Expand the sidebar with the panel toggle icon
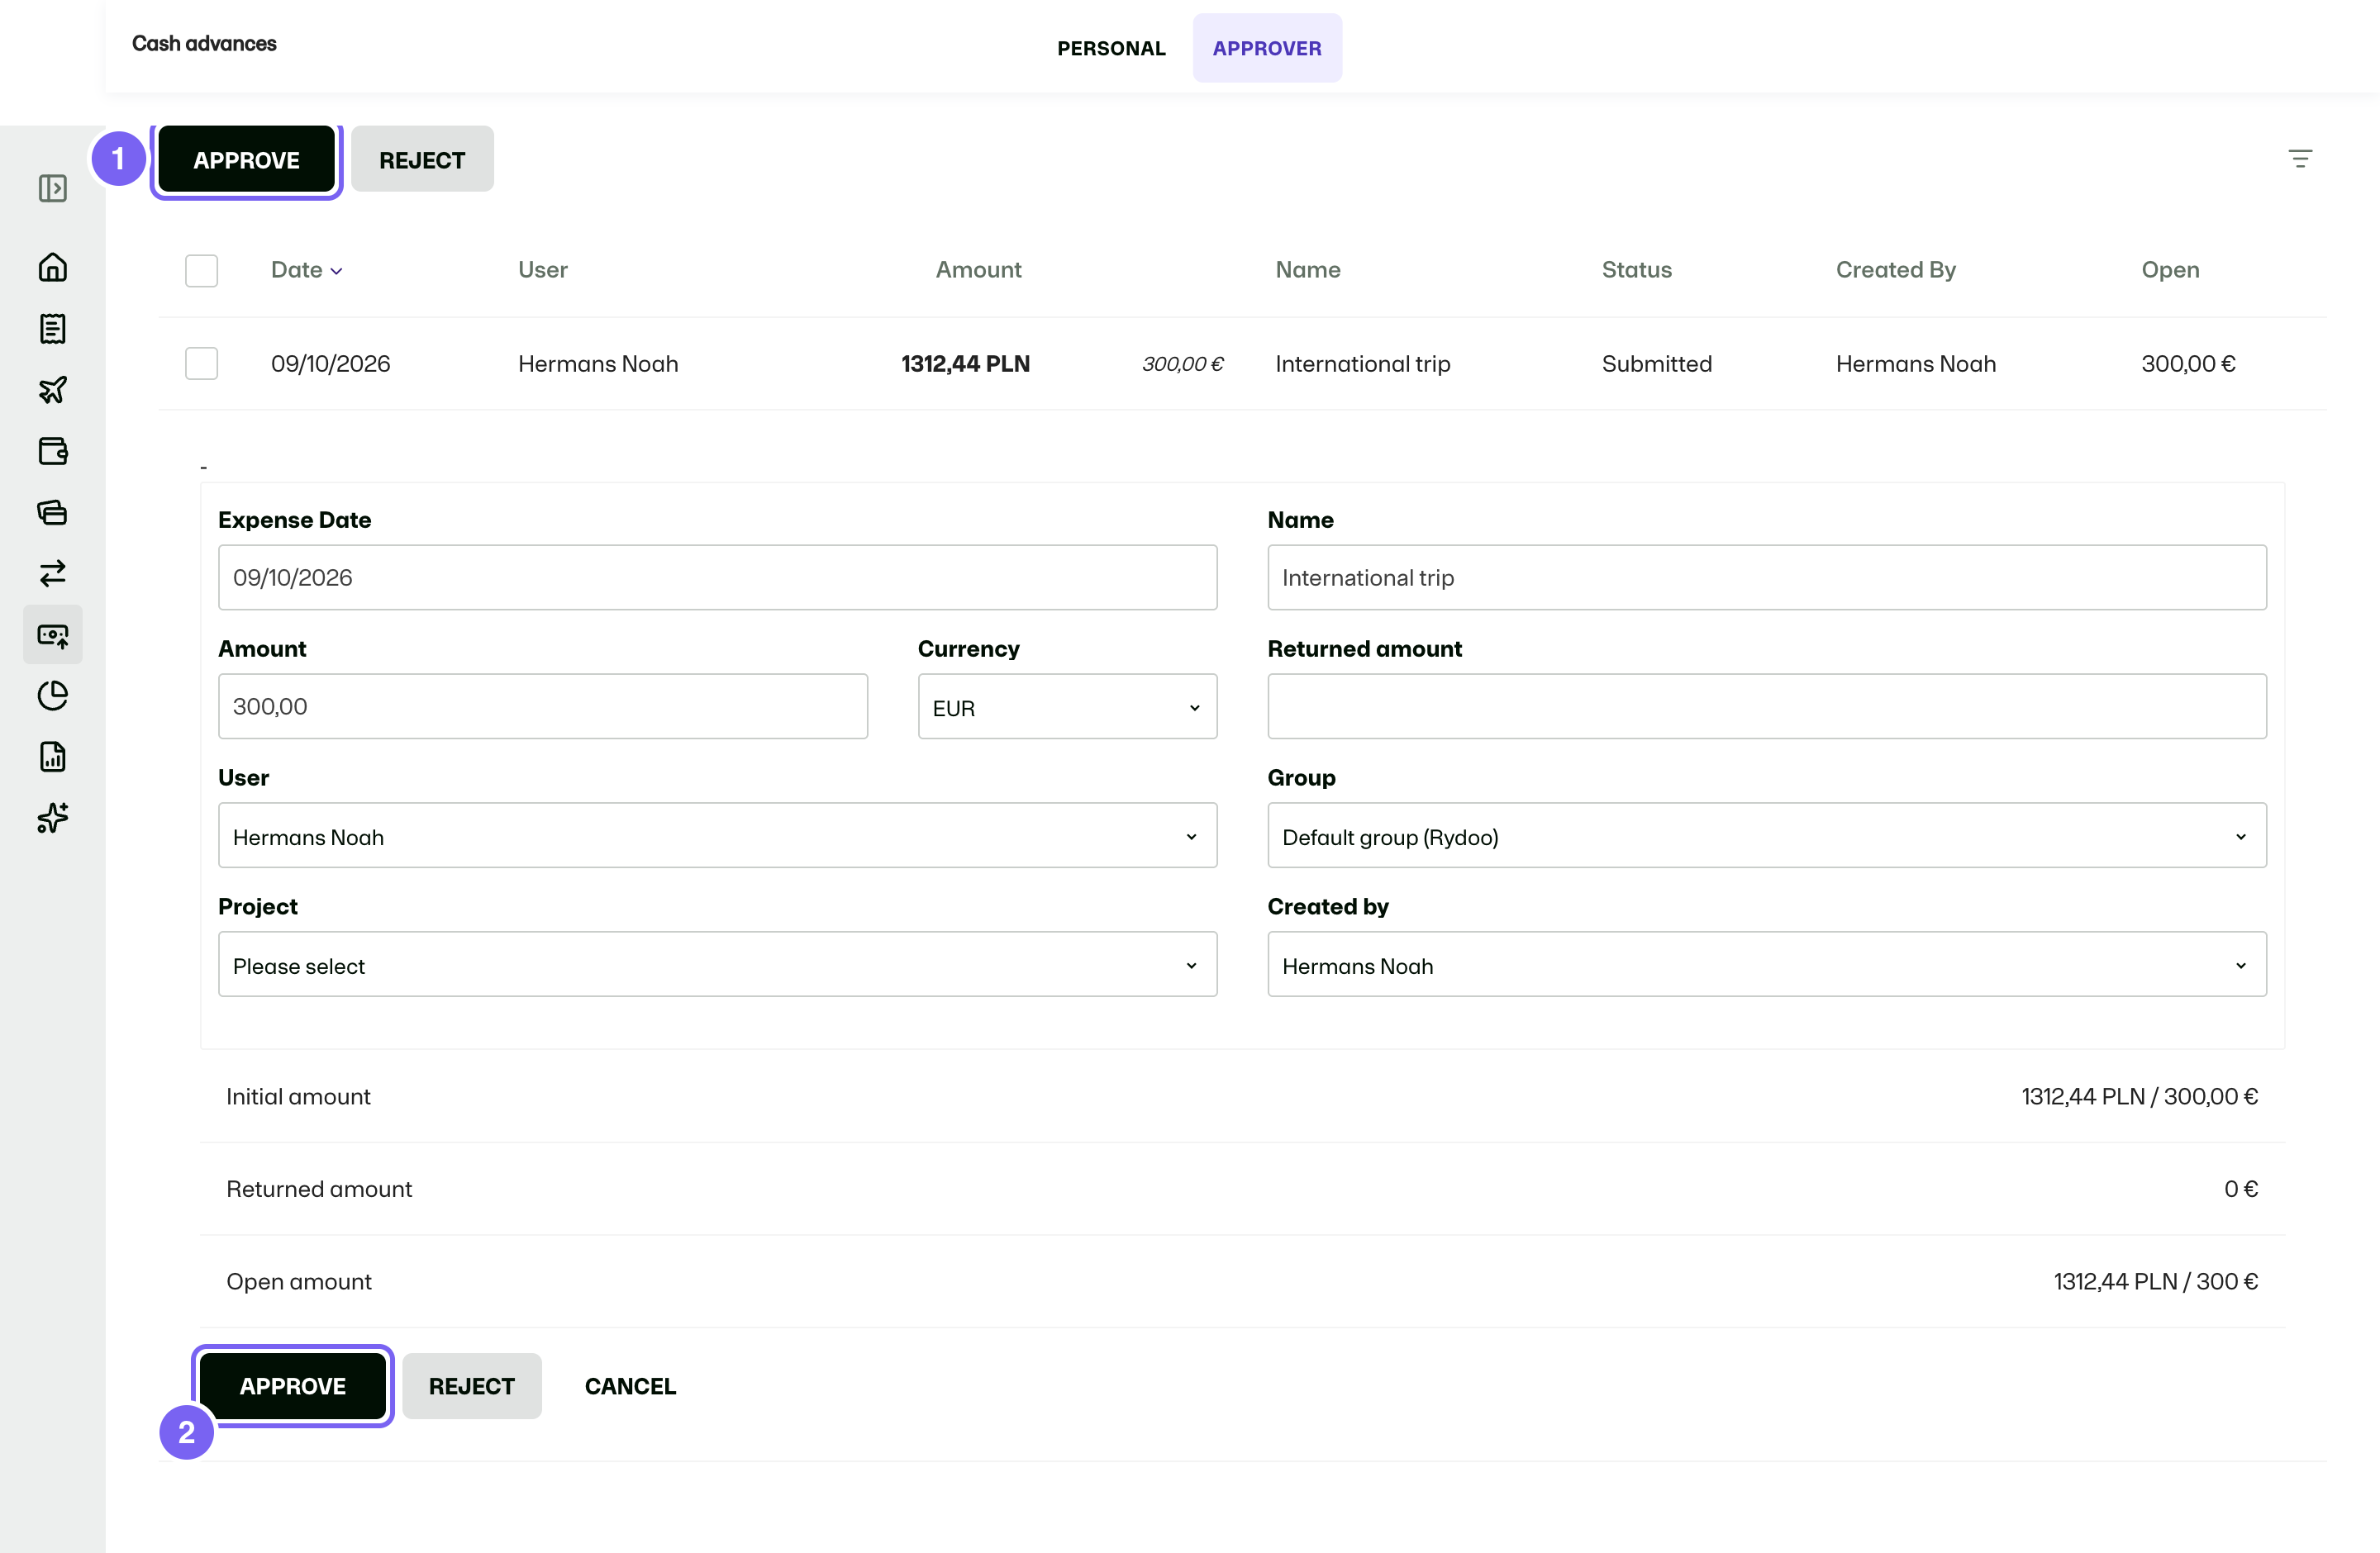This screenshot has height=1553, width=2380. click(53, 188)
